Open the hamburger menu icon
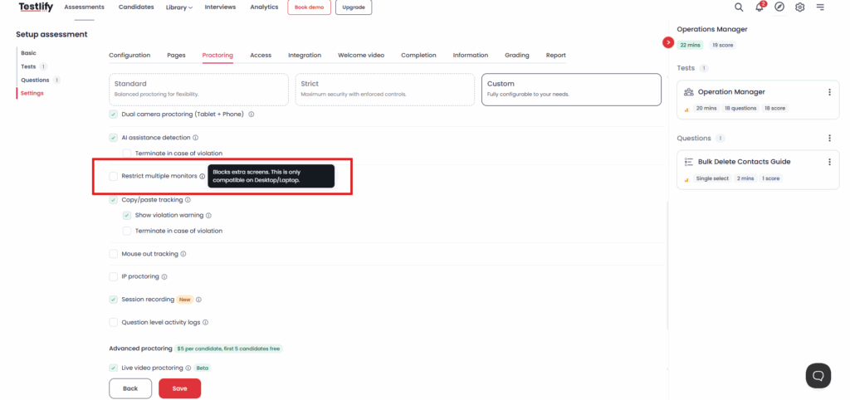This screenshot has height=400, width=850. [x=820, y=7]
